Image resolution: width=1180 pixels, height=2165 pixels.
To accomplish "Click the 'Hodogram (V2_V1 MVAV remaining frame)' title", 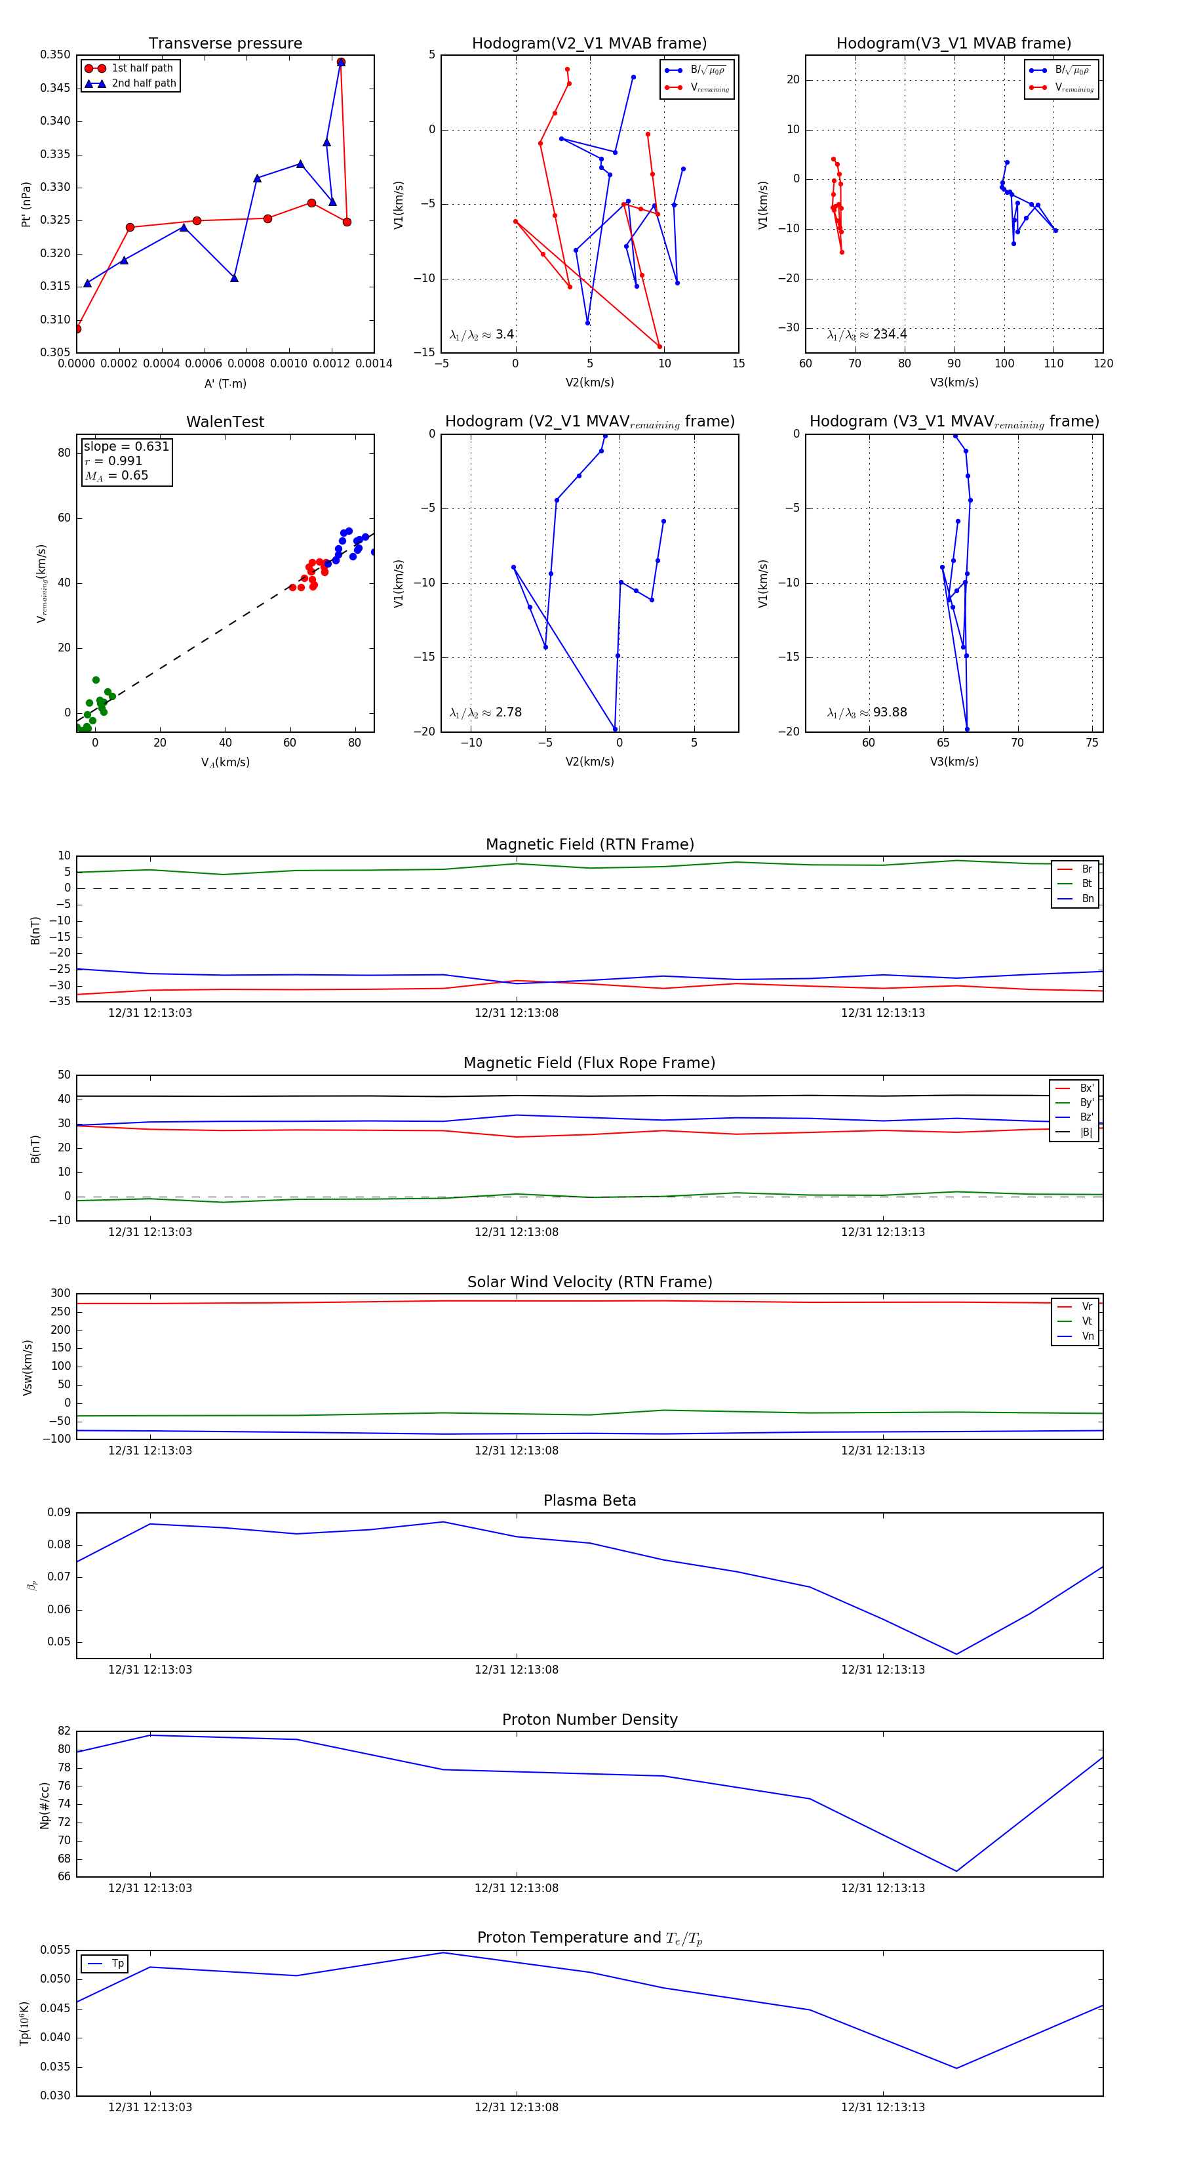I will 589,422.
